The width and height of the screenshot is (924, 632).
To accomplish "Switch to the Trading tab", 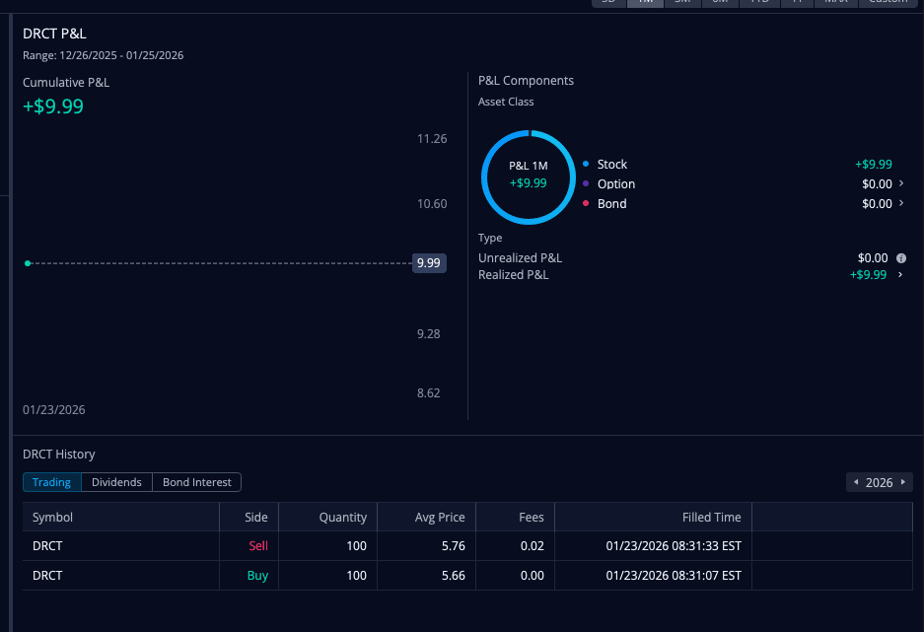I will click(x=51, y=482).
